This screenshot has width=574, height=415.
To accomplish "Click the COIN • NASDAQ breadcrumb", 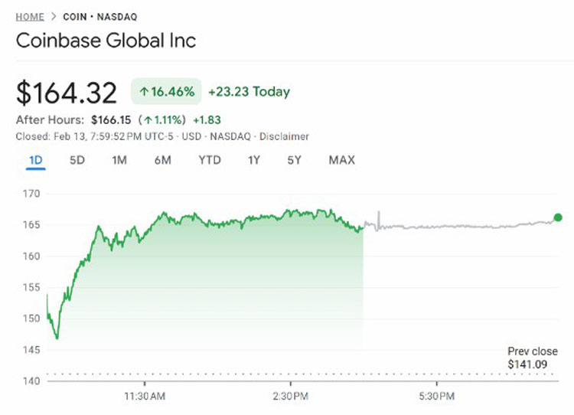I will coord(94,16).
